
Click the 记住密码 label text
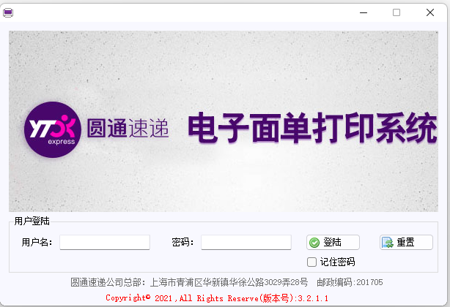[337, 262]
